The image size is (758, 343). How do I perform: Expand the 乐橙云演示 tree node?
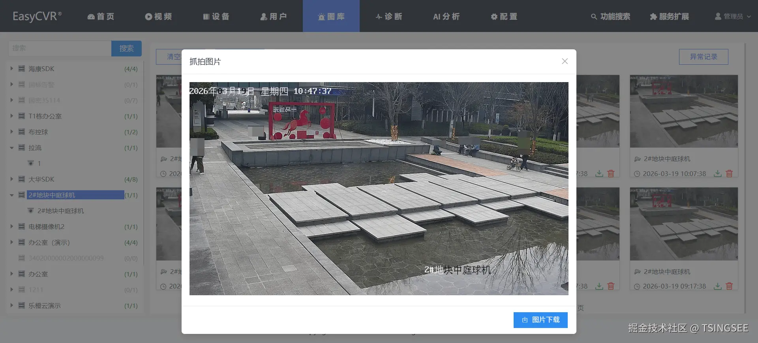11,306
